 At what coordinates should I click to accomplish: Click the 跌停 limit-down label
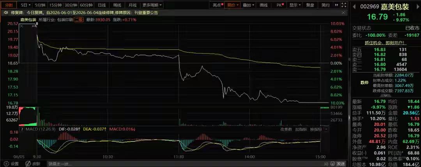coord(364,83)
